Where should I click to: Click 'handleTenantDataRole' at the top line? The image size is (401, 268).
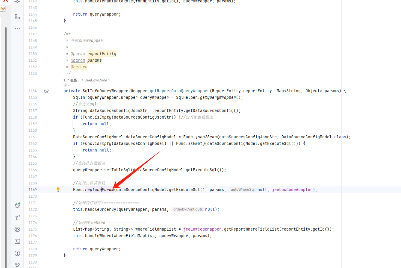pyautogui.click(x=109, y=1)
